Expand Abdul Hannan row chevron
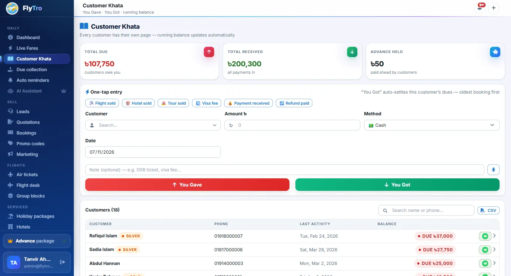The width and height of the screenshot is (511, 276). pyautogui.click(x=494, y=263)
